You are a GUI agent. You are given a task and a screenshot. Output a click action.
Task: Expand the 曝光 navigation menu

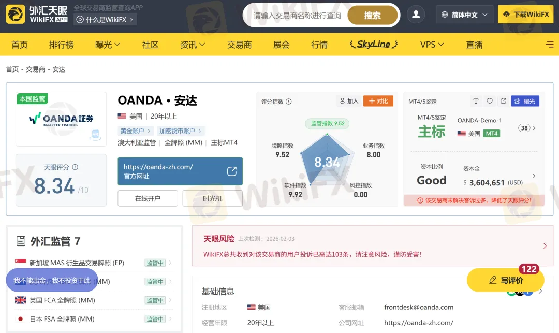click(108, 45)
